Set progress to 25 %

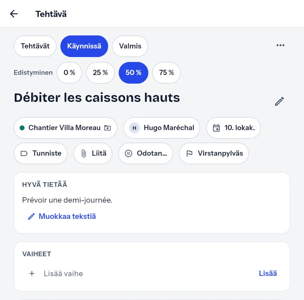coord(100,73)
